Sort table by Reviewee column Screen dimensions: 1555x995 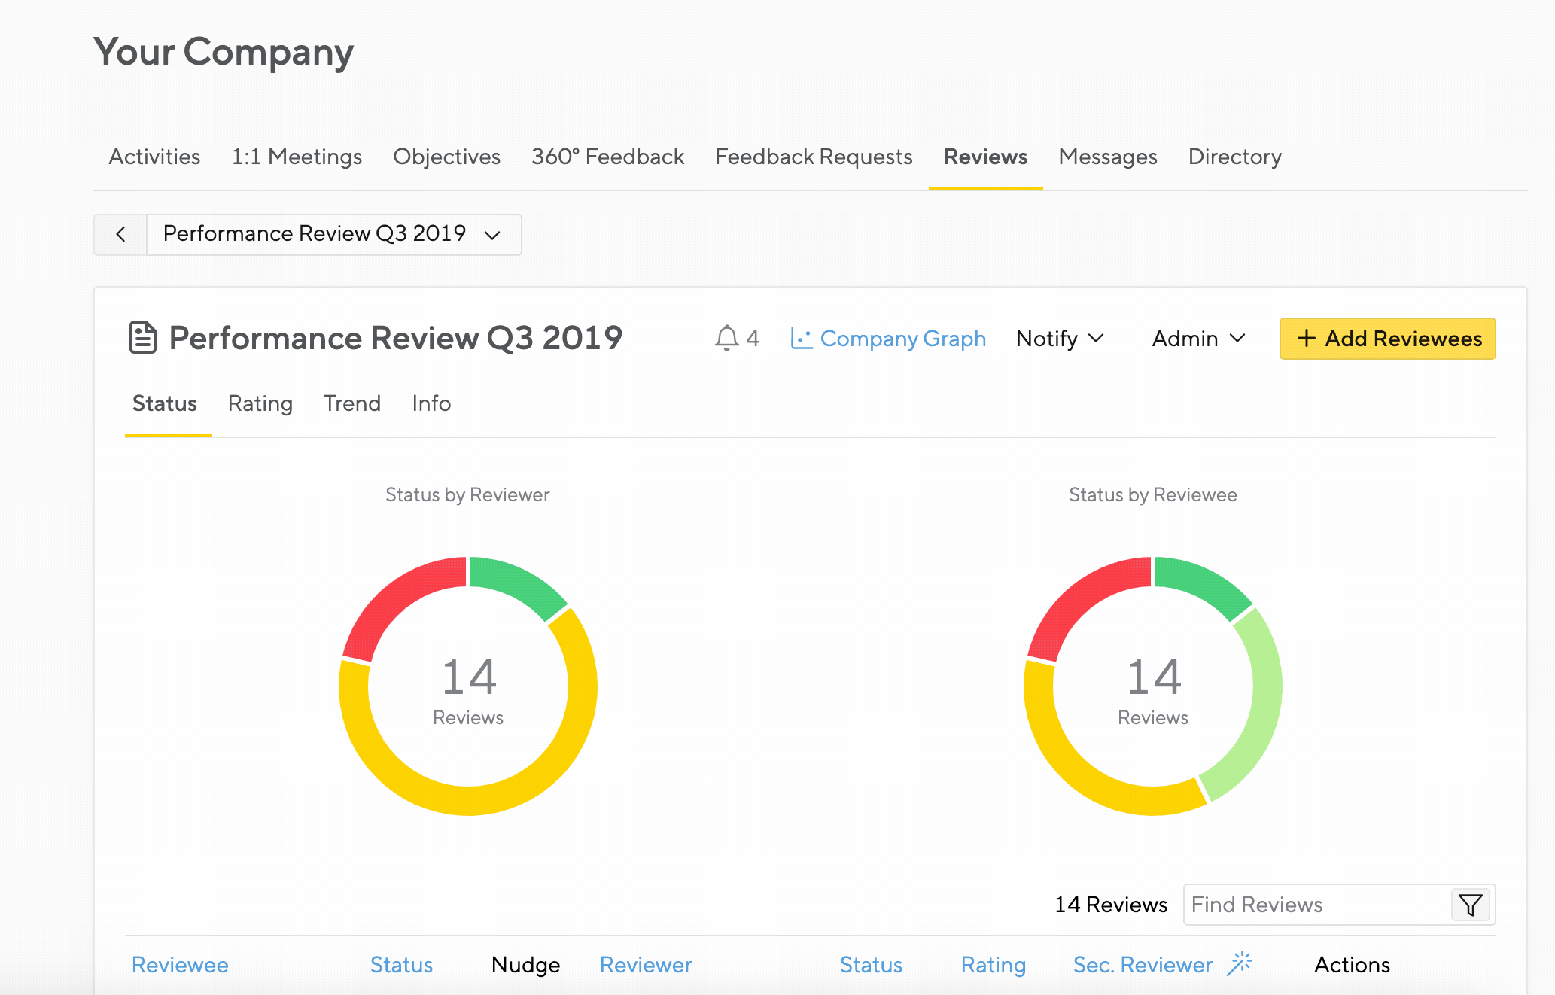180,965
